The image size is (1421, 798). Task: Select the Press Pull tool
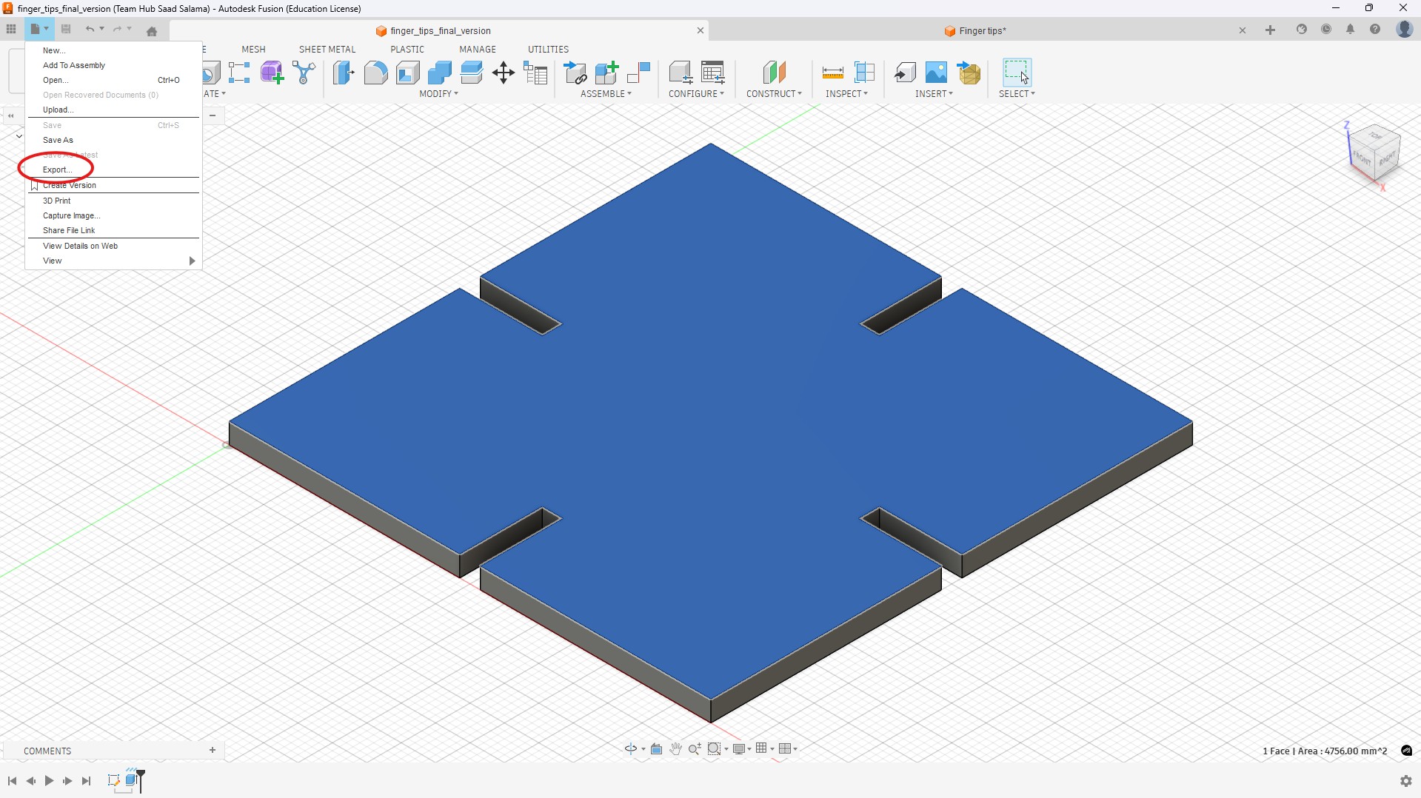coord(344,73)
